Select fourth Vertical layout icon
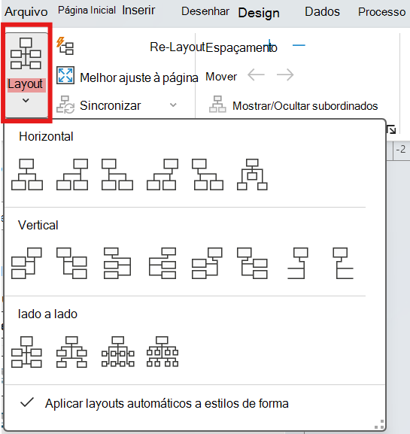The image size is (410, 434). click(x=162, y=263)
